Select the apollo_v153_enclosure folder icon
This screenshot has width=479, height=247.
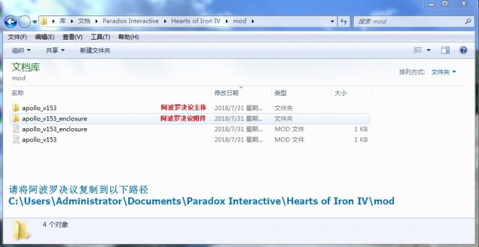pos(16,119)
